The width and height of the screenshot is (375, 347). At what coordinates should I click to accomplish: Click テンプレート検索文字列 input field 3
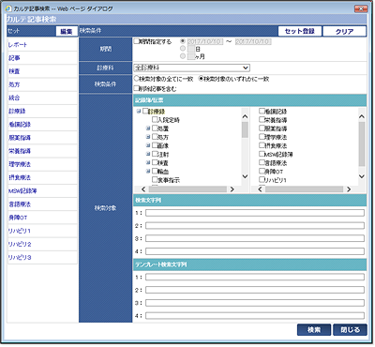coord(255,303)
